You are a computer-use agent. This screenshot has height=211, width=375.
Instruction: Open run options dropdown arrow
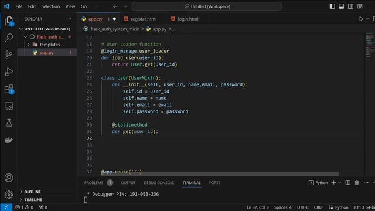(367, 19)
